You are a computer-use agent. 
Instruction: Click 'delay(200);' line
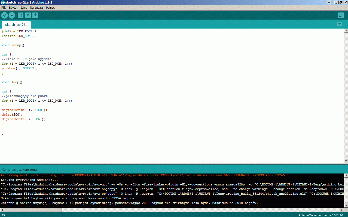coord(12,114)
